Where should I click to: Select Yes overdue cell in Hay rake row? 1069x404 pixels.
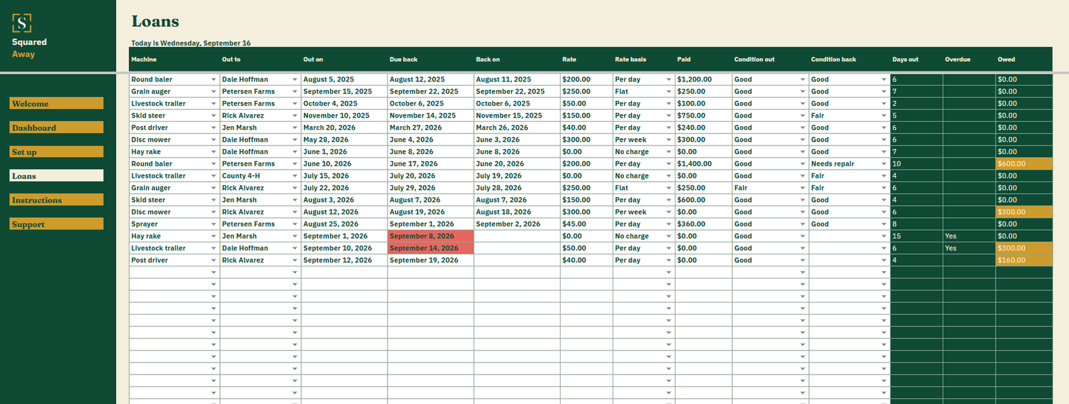coord(969,236)
